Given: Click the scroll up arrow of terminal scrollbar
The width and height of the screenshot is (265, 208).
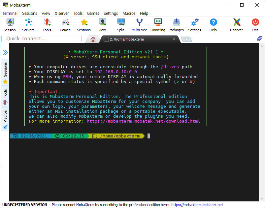Looking at the screenshot, I should click(262, 46).
